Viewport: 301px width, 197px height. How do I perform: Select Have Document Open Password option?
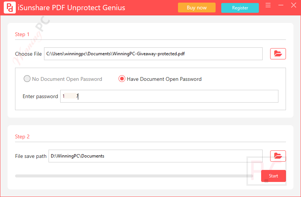pyautogui.click(x=160, y=79)
